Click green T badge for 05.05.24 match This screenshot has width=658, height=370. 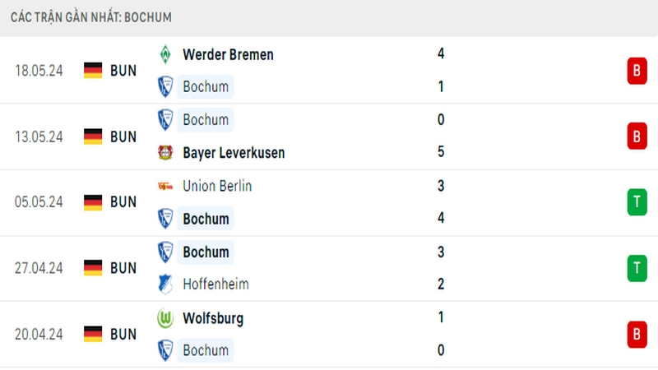click(x=637, y=201)
